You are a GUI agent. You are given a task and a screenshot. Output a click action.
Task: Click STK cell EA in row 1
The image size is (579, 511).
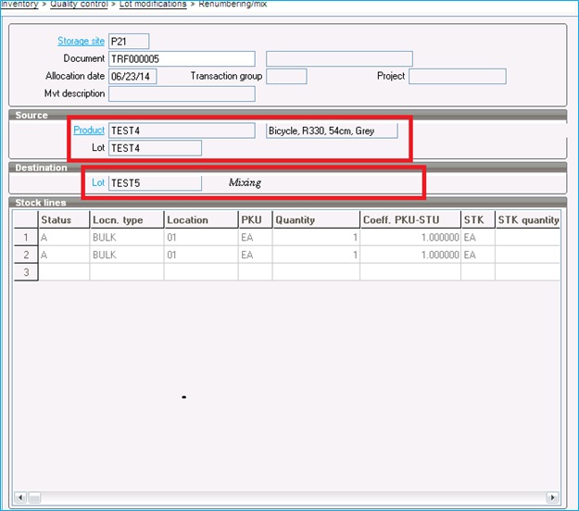pyautogui.click(x=478, y=237)
